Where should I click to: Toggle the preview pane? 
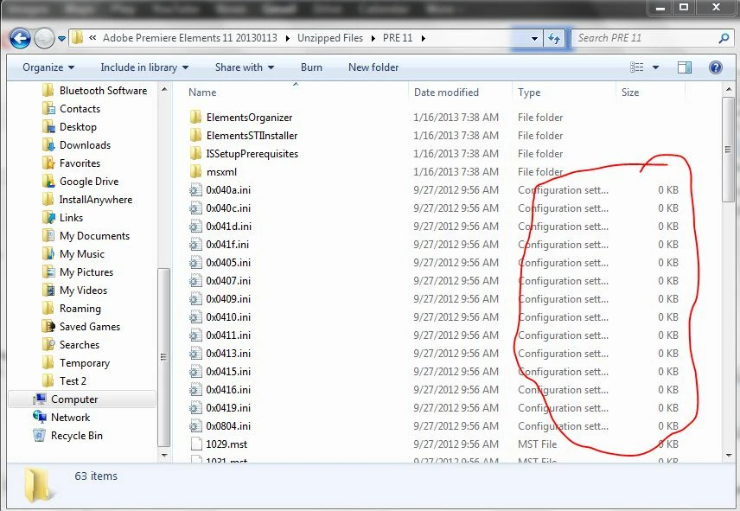tap(685, 67)
